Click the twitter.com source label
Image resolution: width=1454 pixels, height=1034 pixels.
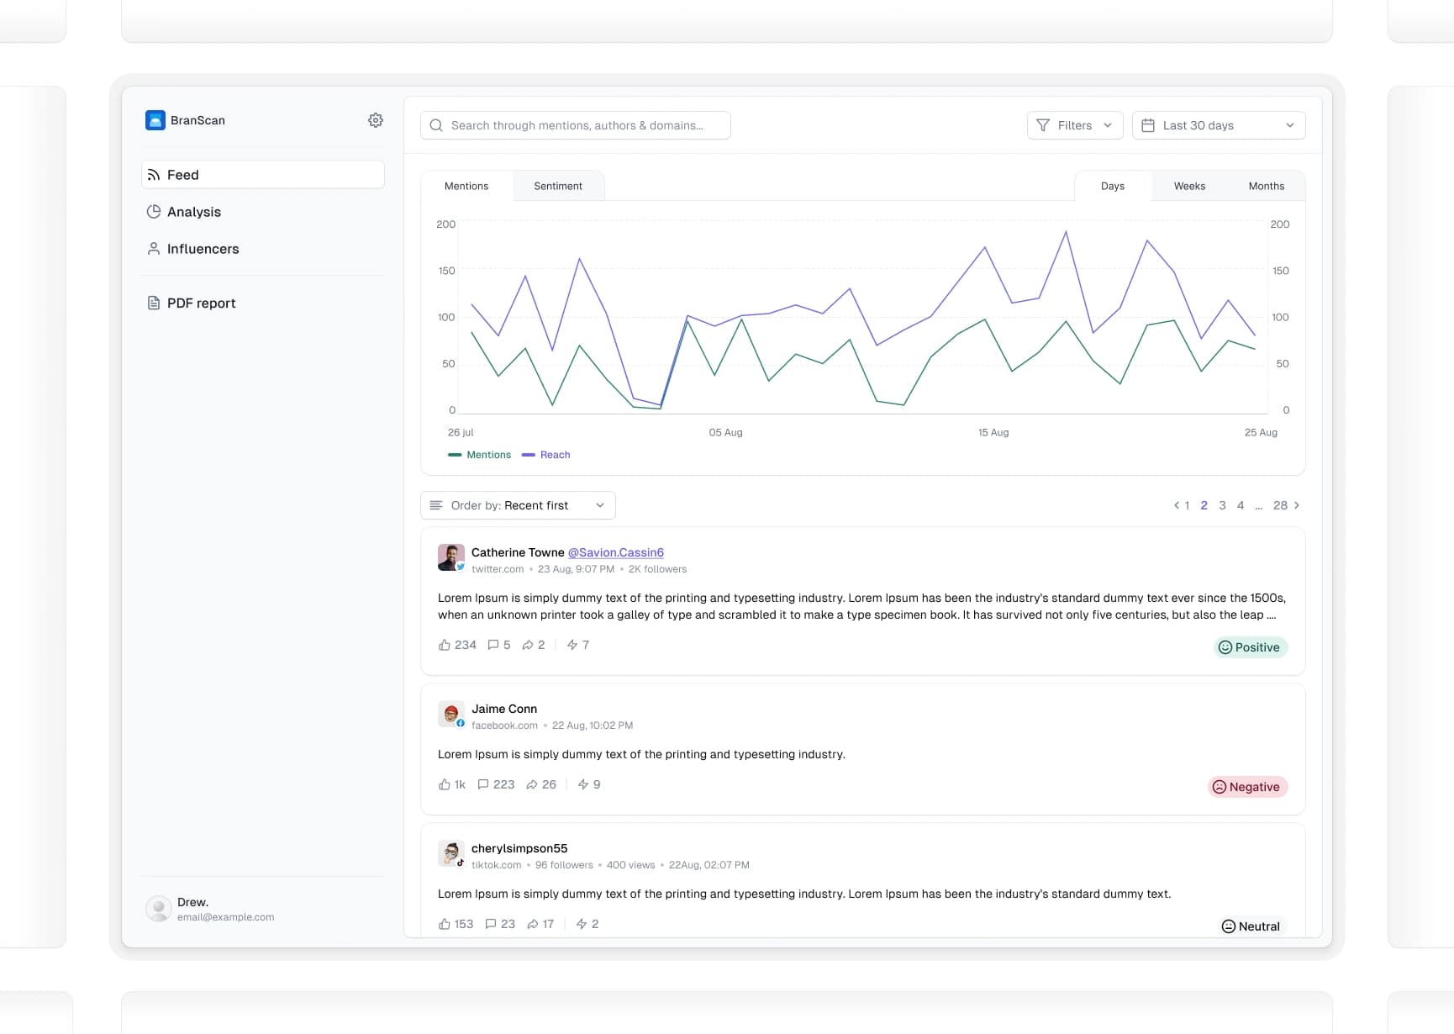pyautogui.click(x=498, y=569)
